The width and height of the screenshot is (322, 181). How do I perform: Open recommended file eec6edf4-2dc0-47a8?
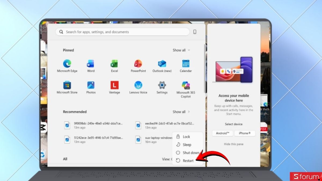coord(165,125)
